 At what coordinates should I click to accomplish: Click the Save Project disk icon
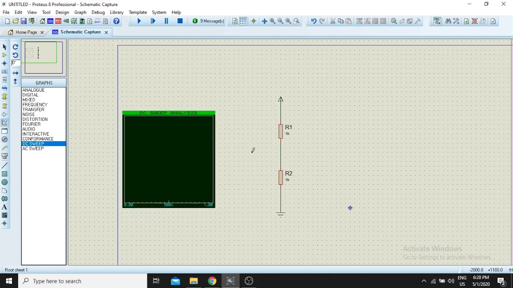pos(24,21)
